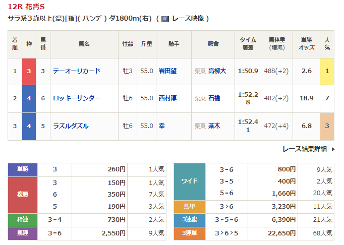Open horse テーオーリカード profile
The width and height of the screenshot is (344, 245).
click(77, 71)
